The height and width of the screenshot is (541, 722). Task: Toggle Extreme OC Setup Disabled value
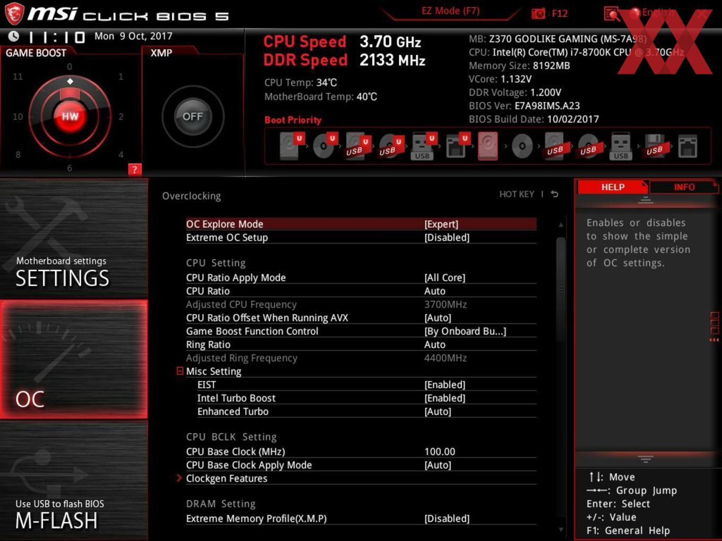[447, 237]
